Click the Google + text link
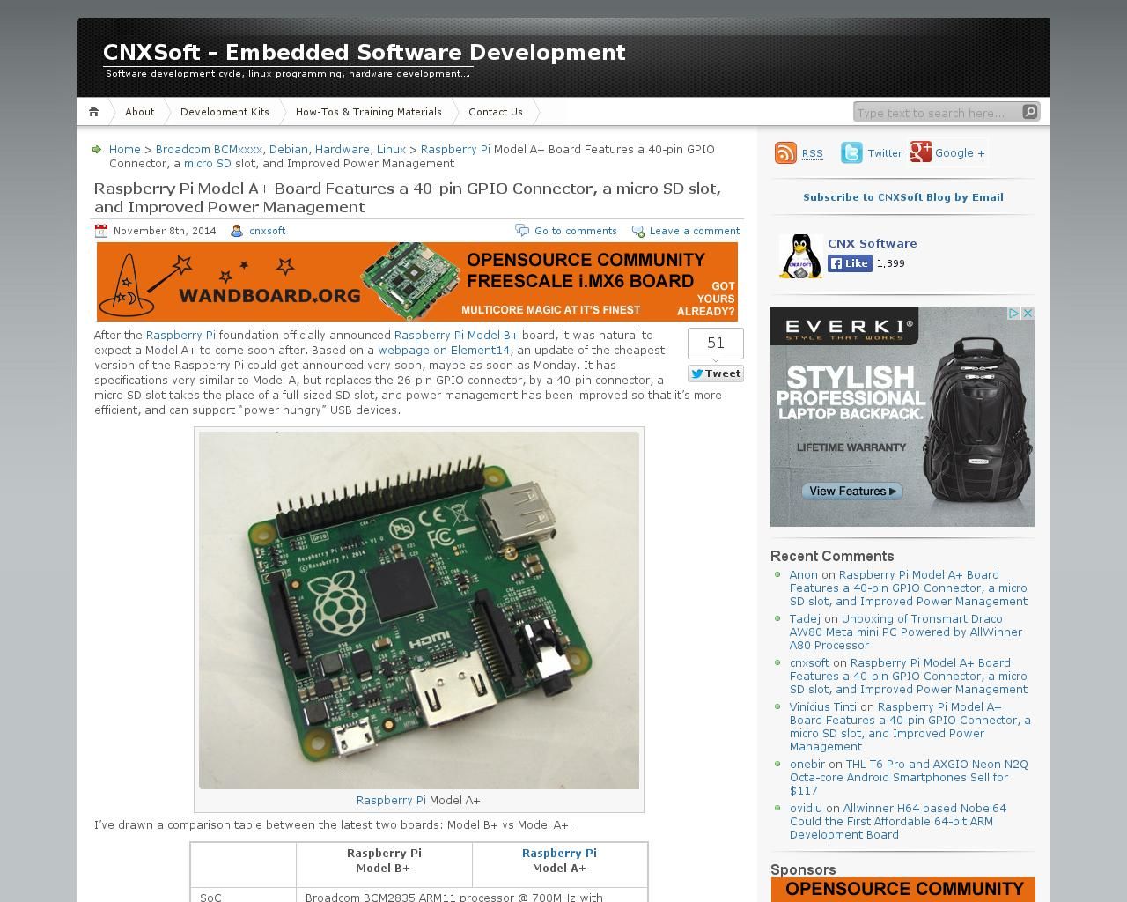The width and height of the screenshot is (1127, 902). (960, 153)
